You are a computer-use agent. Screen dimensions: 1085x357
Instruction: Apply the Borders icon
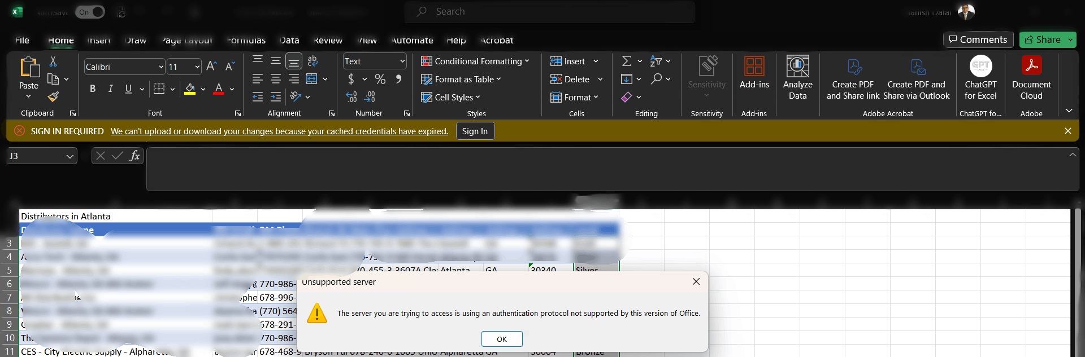point(159,89)
